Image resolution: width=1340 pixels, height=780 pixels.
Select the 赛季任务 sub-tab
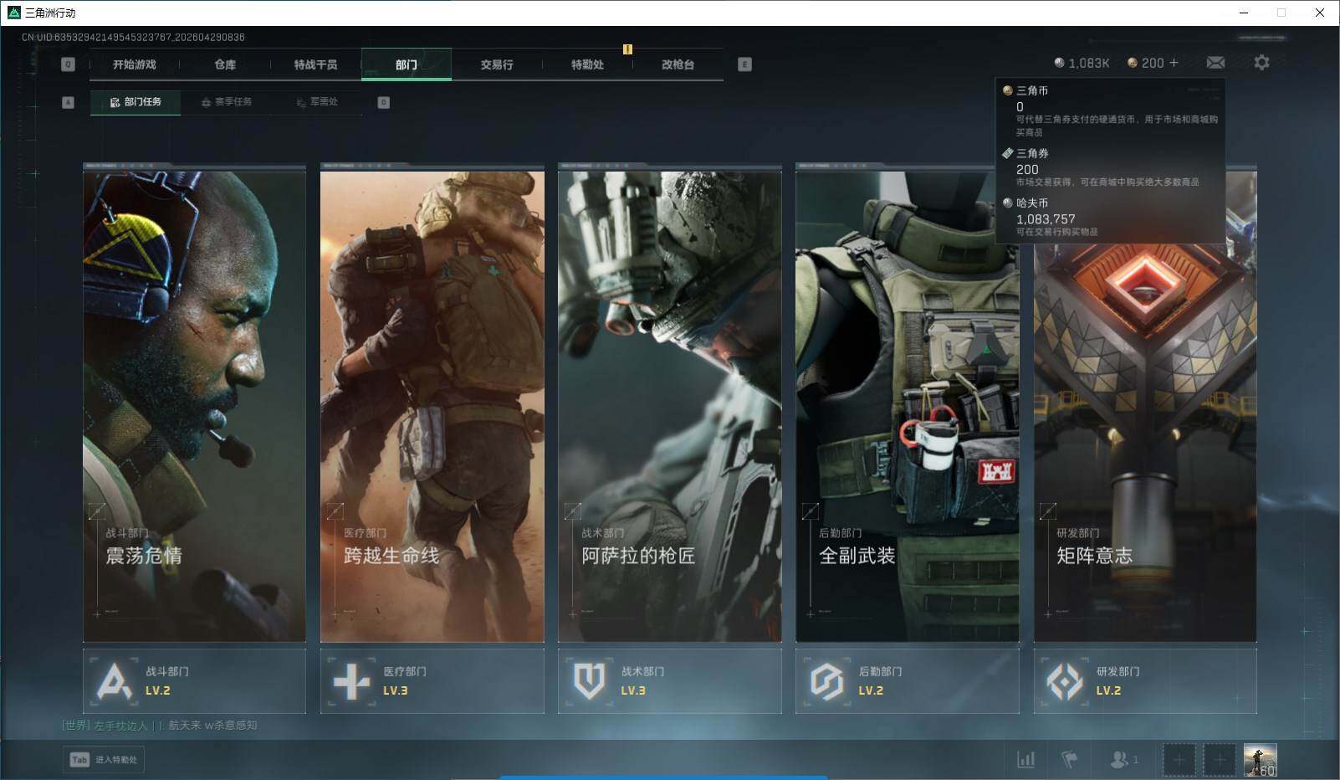click(x=226, y=102)
